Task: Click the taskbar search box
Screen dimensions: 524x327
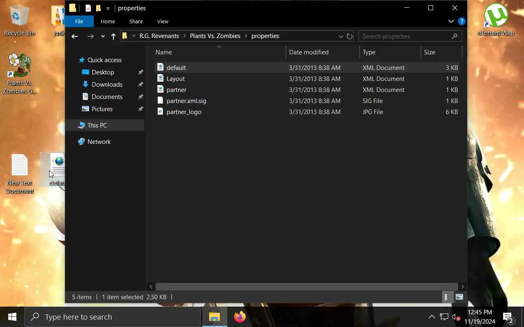Action: 113,317
